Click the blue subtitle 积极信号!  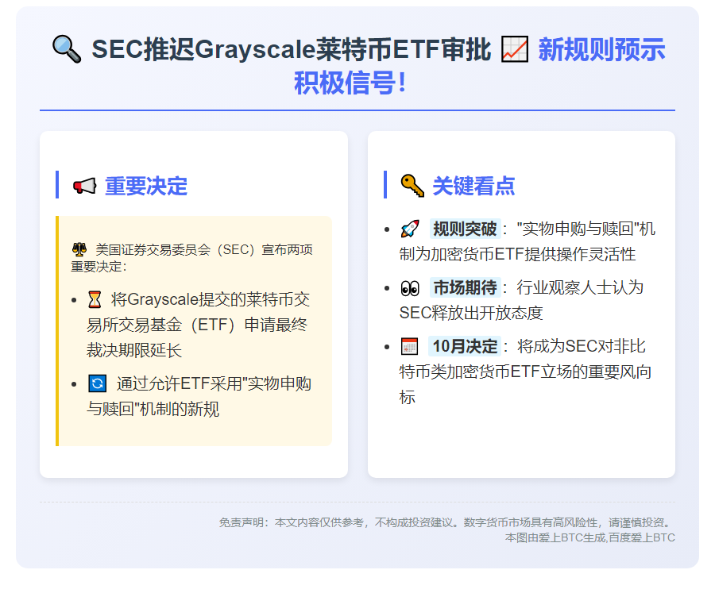click(x=350, y=83)
